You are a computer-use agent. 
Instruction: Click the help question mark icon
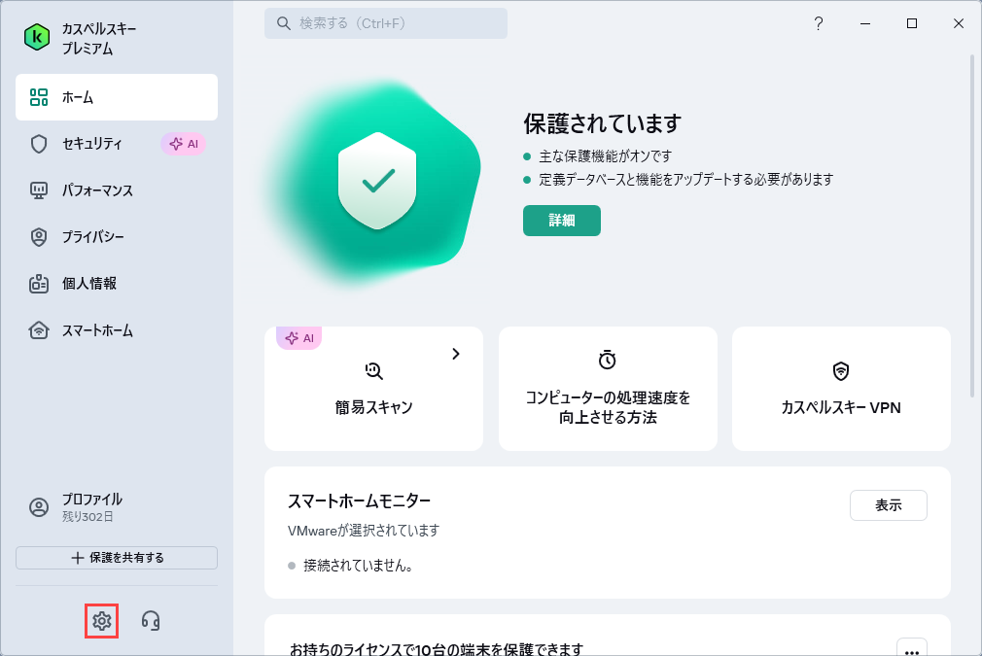click(x=818, y=23)
